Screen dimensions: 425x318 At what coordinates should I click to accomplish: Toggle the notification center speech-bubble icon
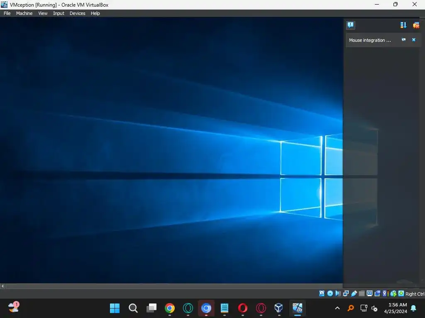(350, 25)
